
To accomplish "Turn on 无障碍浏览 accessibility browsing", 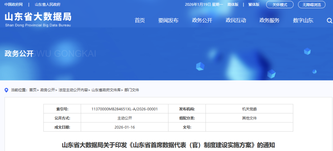I will click(x=312, y=5).
